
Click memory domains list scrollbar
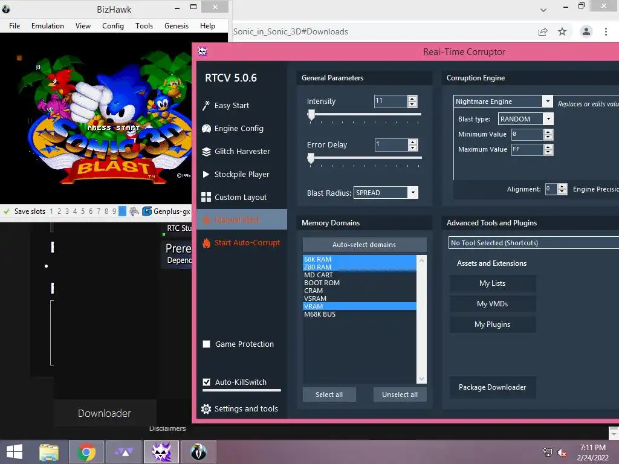point(421,319)
